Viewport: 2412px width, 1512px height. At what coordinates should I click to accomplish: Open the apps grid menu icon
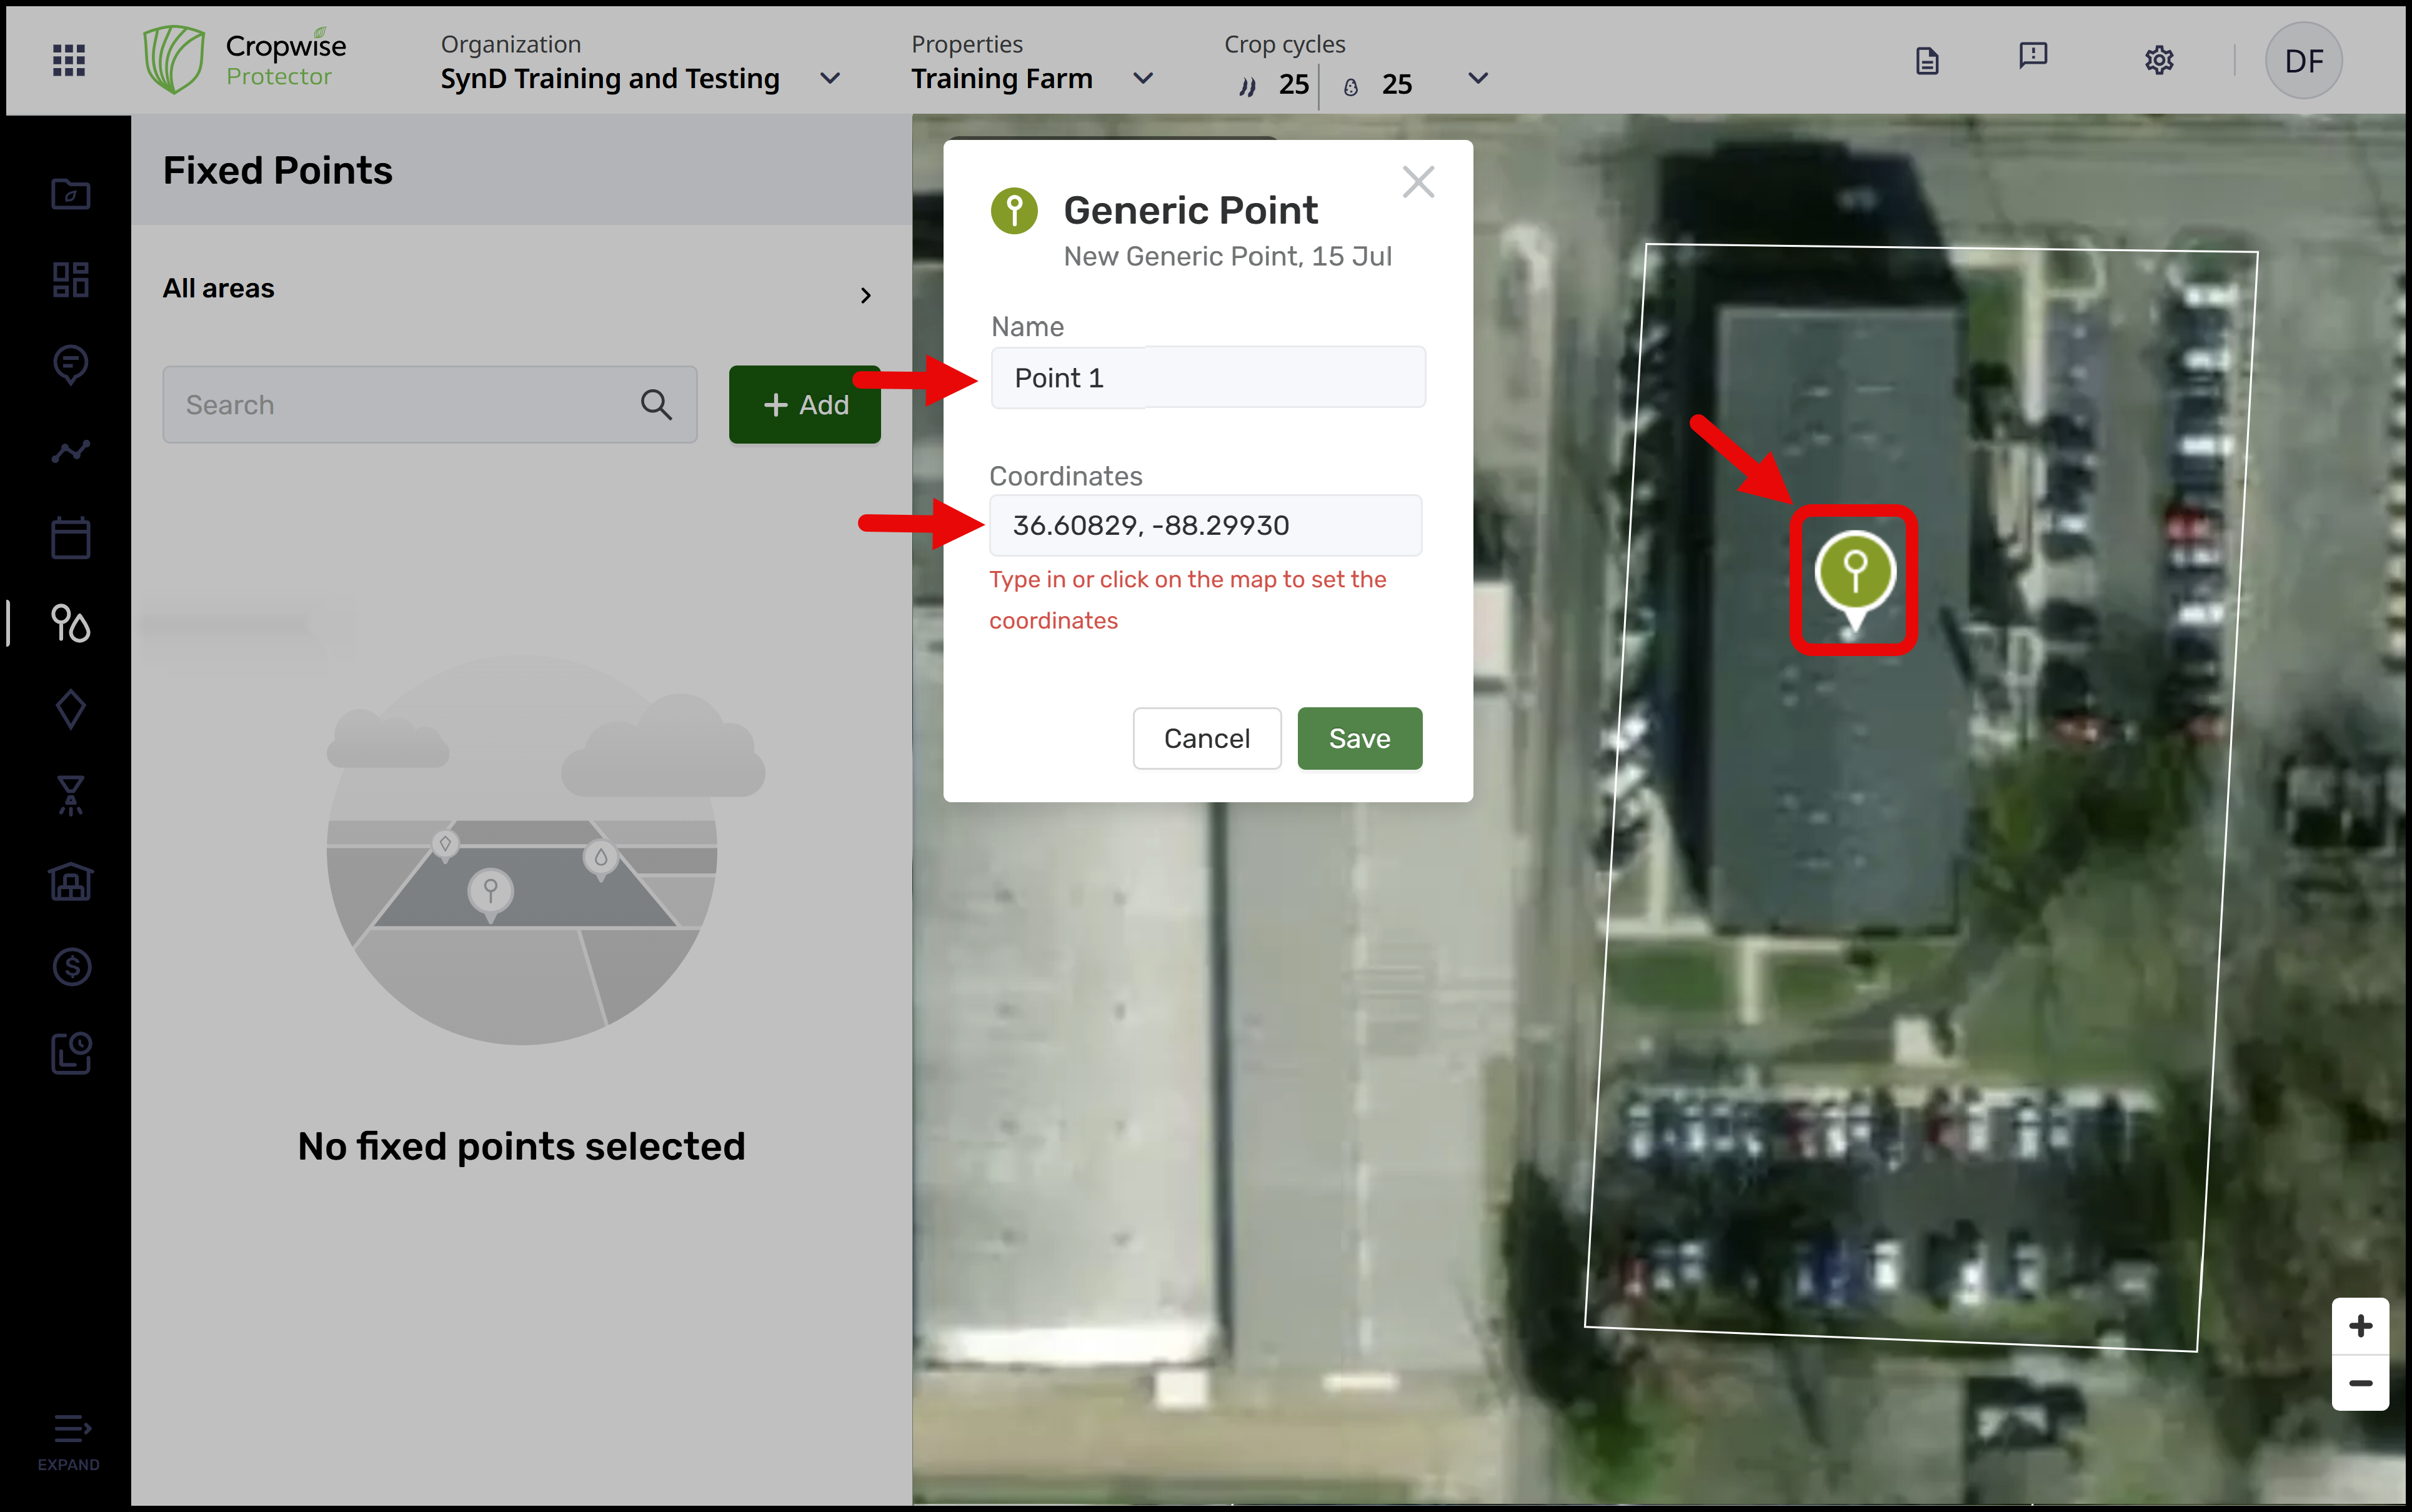click(68, 60)
